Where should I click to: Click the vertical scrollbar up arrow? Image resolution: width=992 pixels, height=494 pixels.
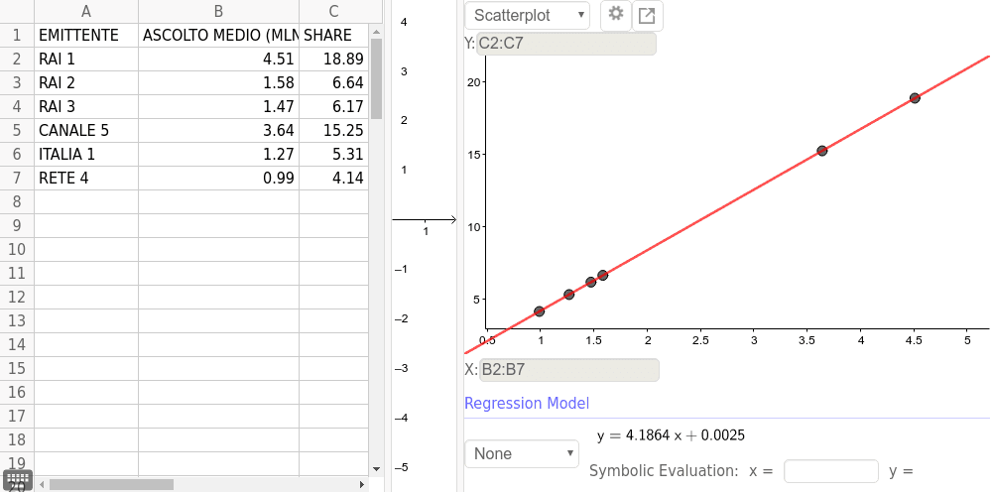click(376, 32)
